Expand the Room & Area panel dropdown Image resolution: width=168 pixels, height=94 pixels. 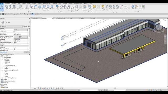point(92,12)
